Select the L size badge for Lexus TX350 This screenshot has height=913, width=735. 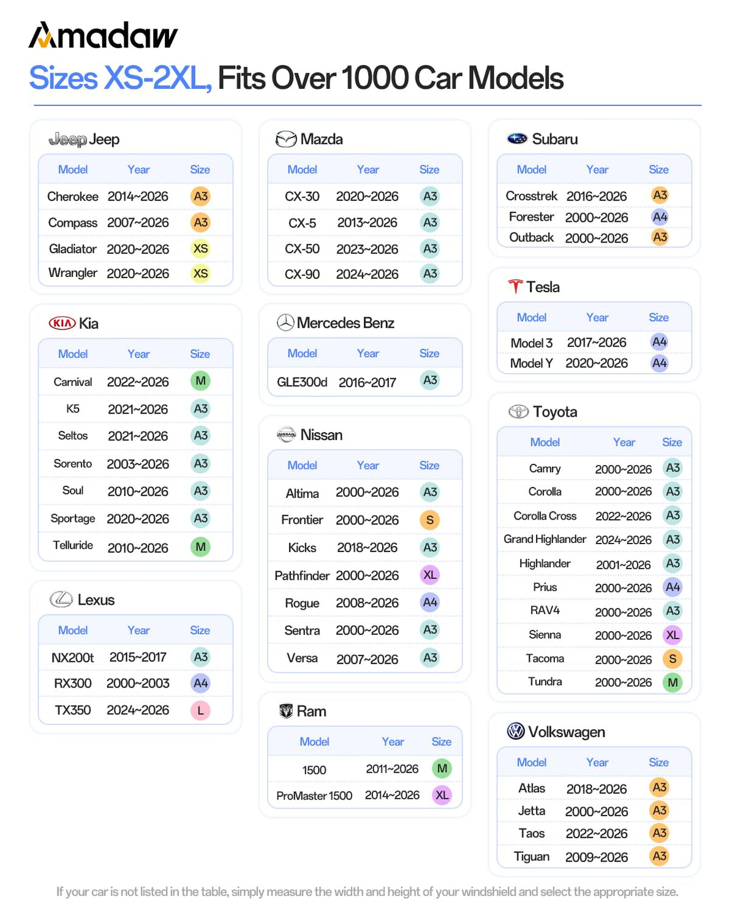pos(200,710)
